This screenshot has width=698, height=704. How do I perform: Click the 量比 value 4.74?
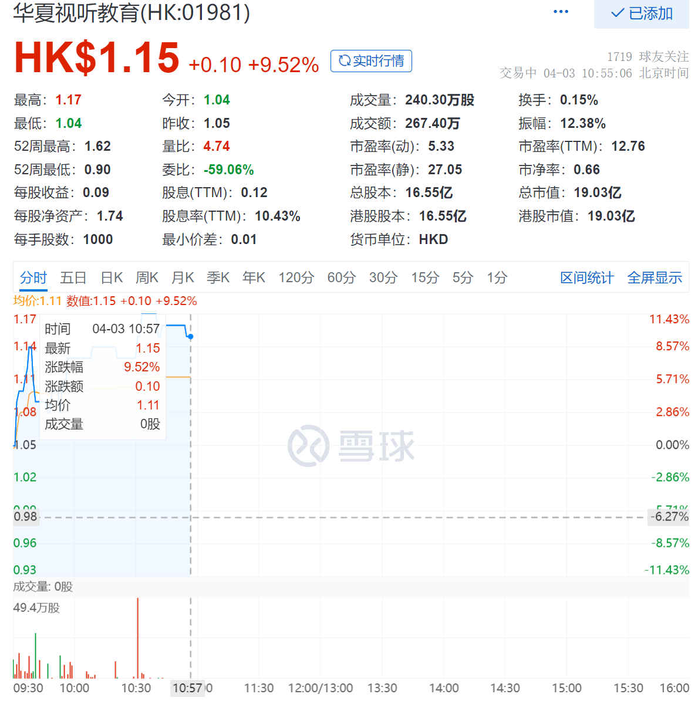[x=217, y=146]
